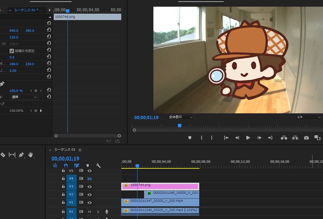Image resolution: width=323 pixels, height=219 pixels.
Task: Enable voice-over record on A1 track
Action: [x=107, y=212]
